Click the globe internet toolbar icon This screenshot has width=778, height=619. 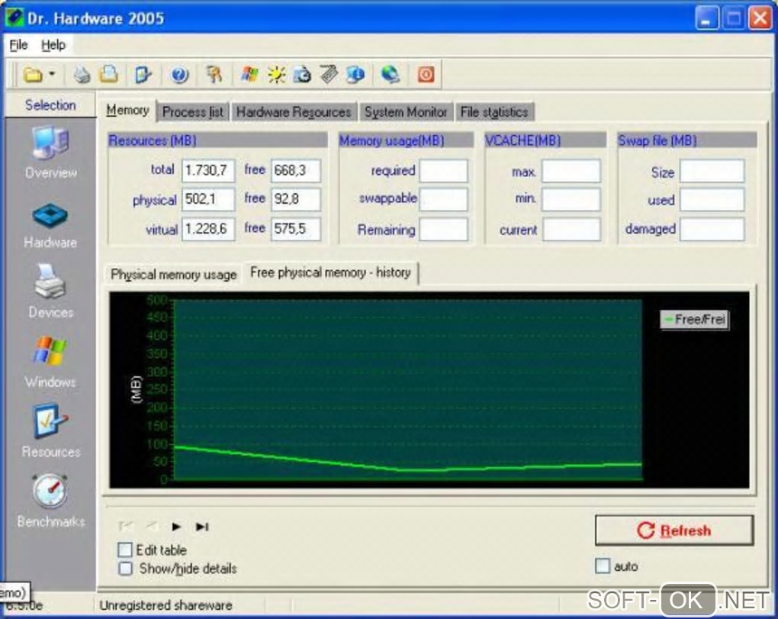tap(391, 75)
